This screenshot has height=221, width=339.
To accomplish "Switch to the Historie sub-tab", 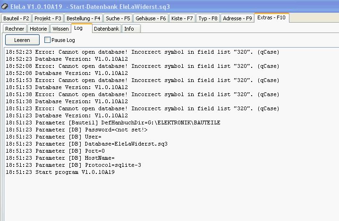I will point(38,29).
